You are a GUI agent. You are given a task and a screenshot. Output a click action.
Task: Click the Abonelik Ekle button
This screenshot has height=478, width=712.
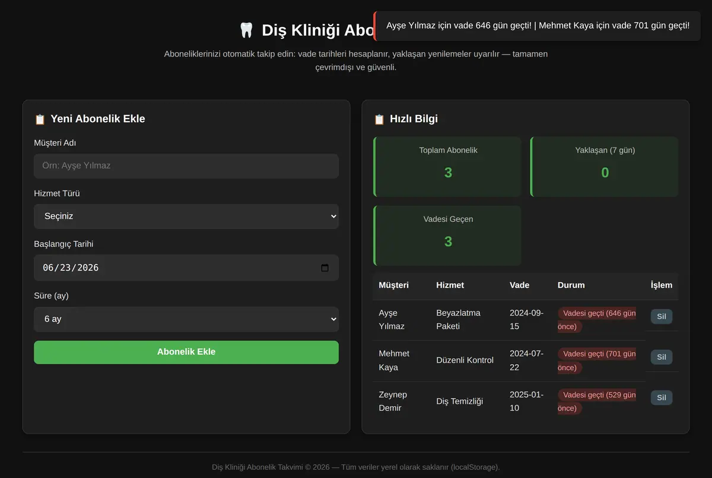[x=186, y=352]
